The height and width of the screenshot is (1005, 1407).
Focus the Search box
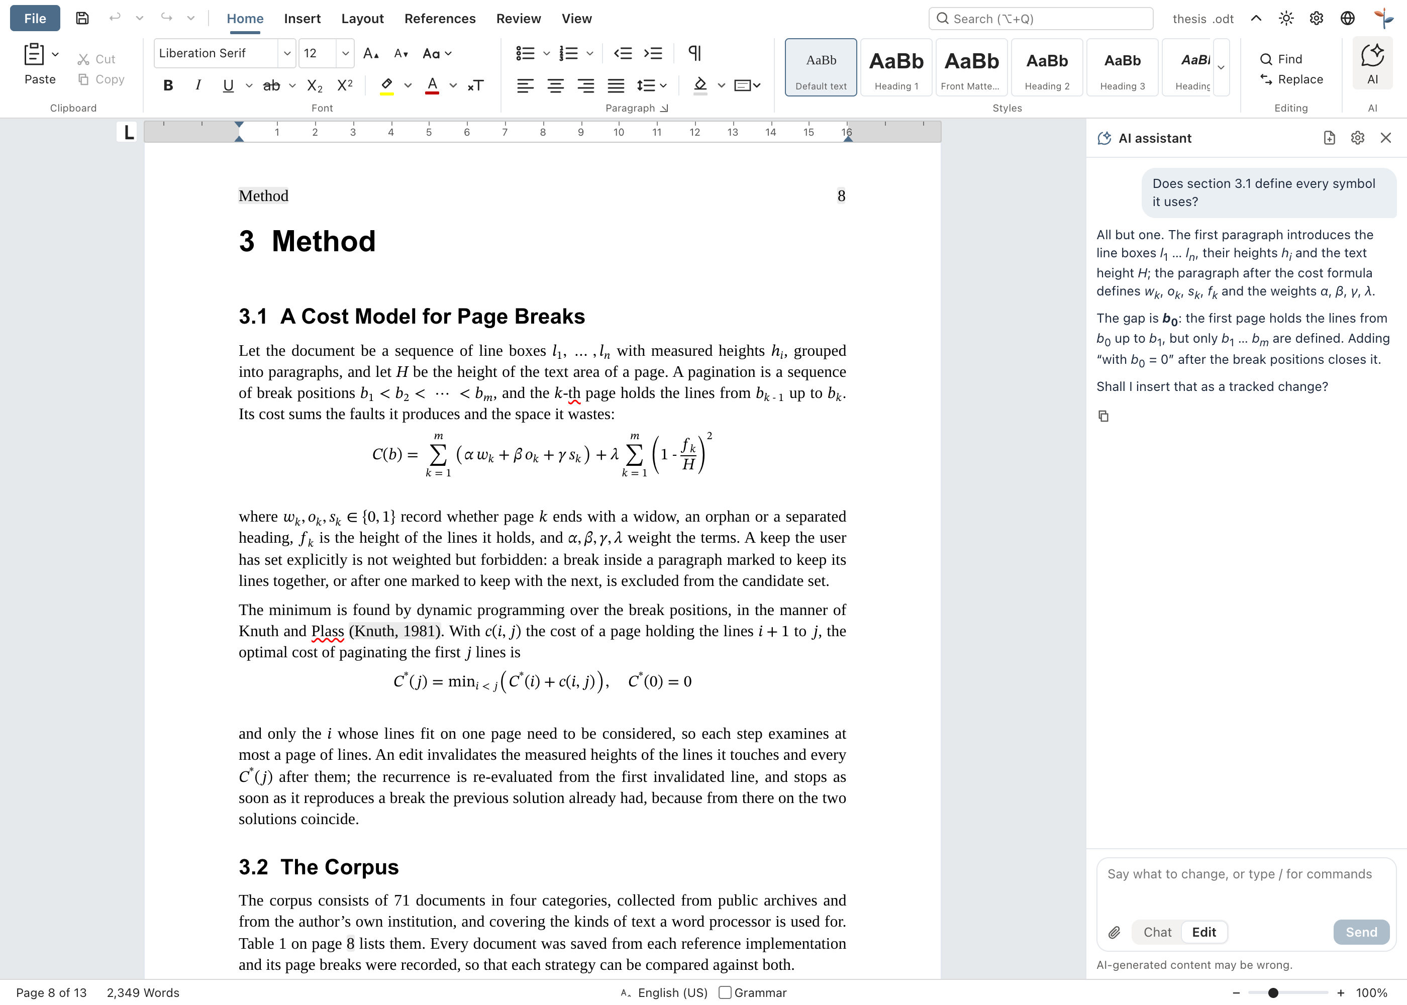point(1041,19)
